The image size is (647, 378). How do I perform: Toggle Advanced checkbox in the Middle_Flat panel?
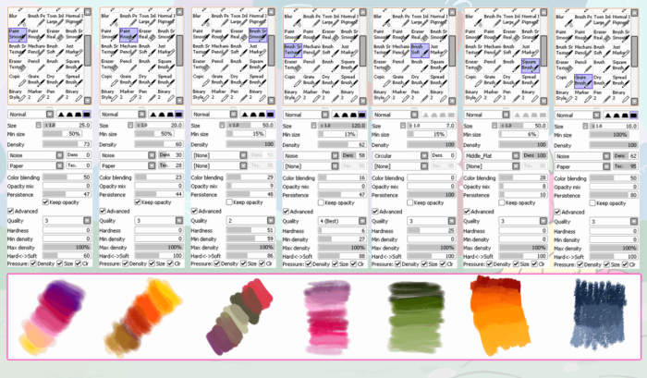[467, 212]
